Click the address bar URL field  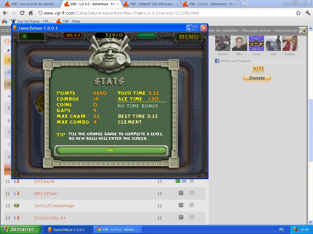(x=165, y=13)
